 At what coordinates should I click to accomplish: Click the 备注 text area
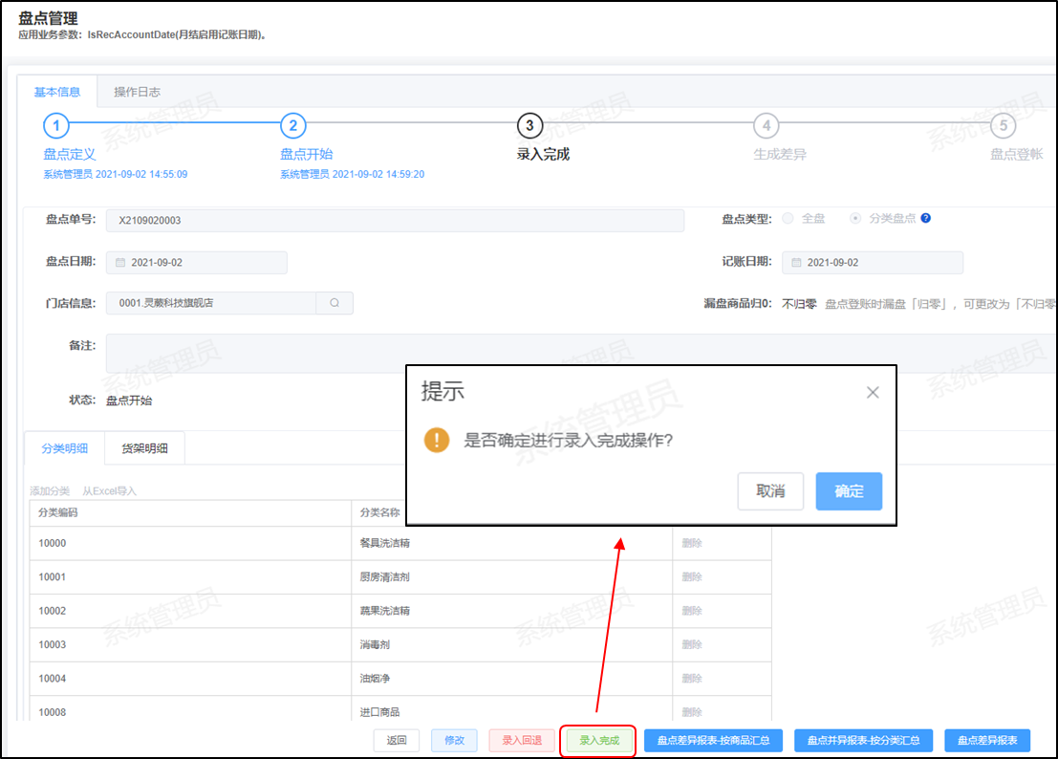click(x=580, y=353)
